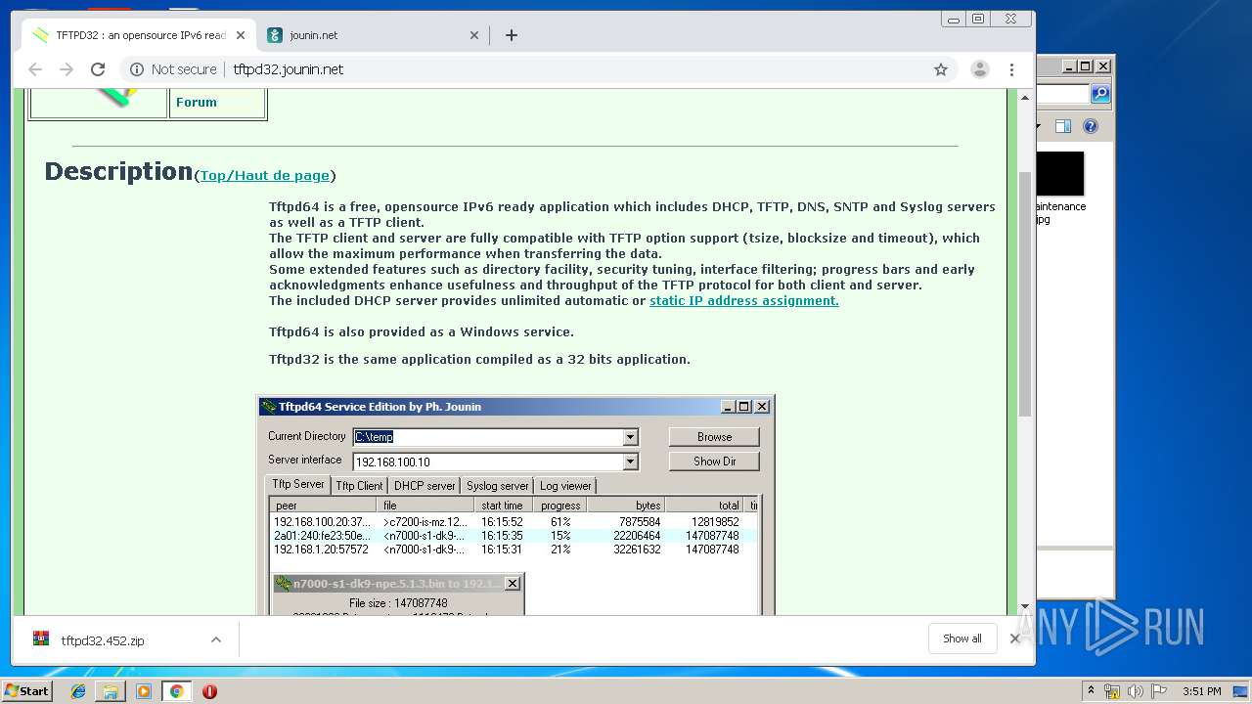Click the red Opera-style taskbar icon
The height and width of the screenshot is (704, 1252).
click(x=209, y=691)
